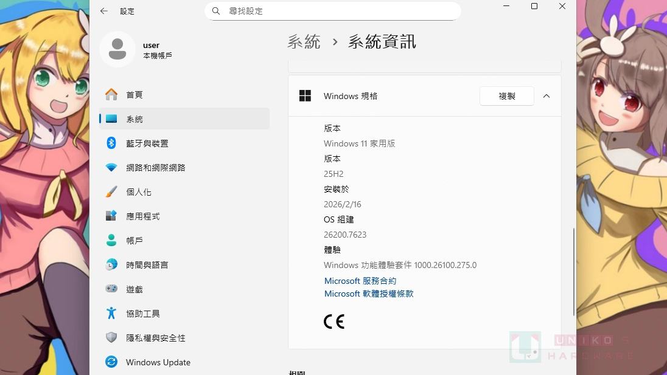
Task: Open 協助工具 settings label
Action: 143,314
